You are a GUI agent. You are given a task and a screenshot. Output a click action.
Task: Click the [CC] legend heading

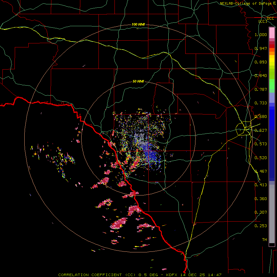pyautogui.click(x=263, y=21)
